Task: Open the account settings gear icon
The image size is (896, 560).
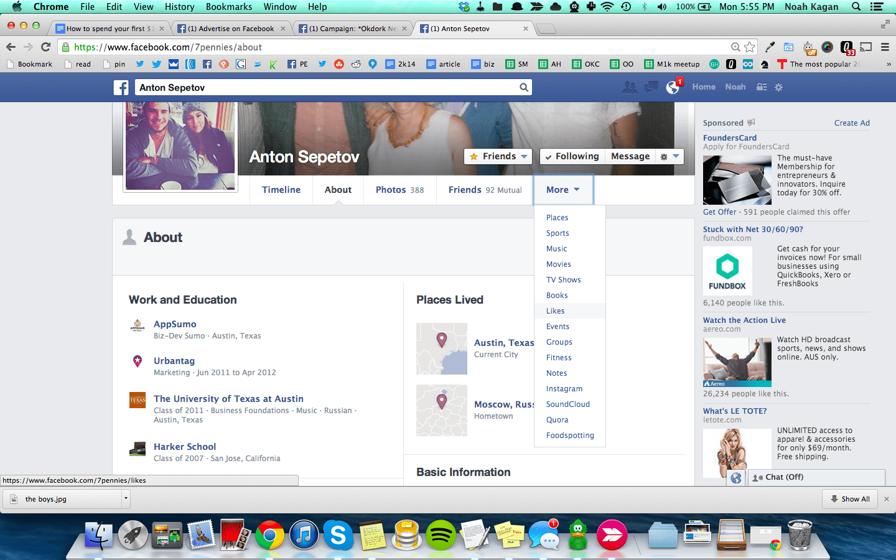Action: pyautogui.click(x=778, y=87)
